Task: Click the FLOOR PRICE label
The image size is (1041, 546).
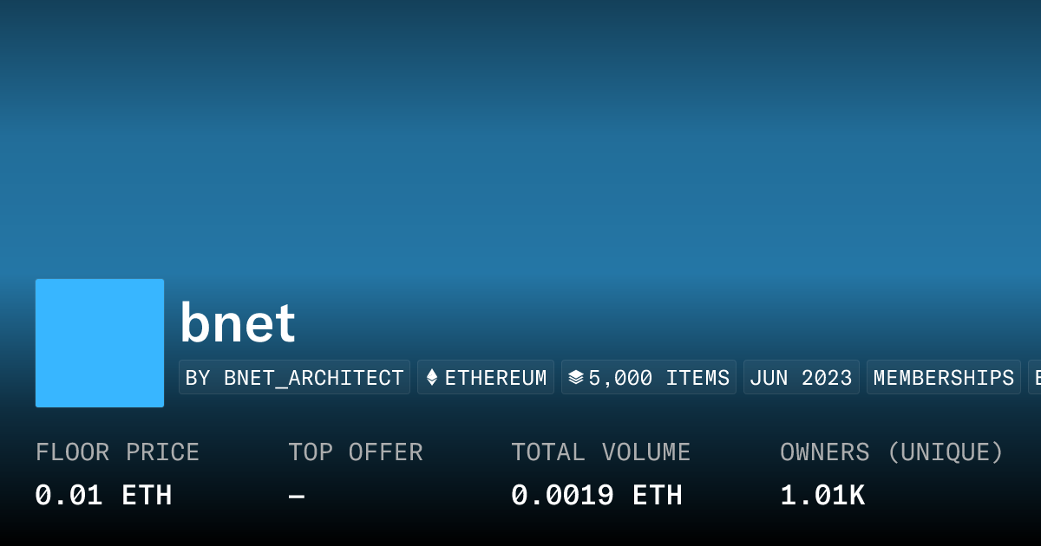Action: point(117,452)
